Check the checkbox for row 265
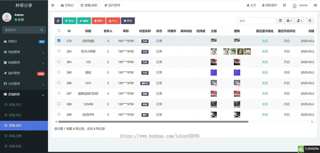The width and height of the screenshot is (320, 153). [x=59, y=72]
